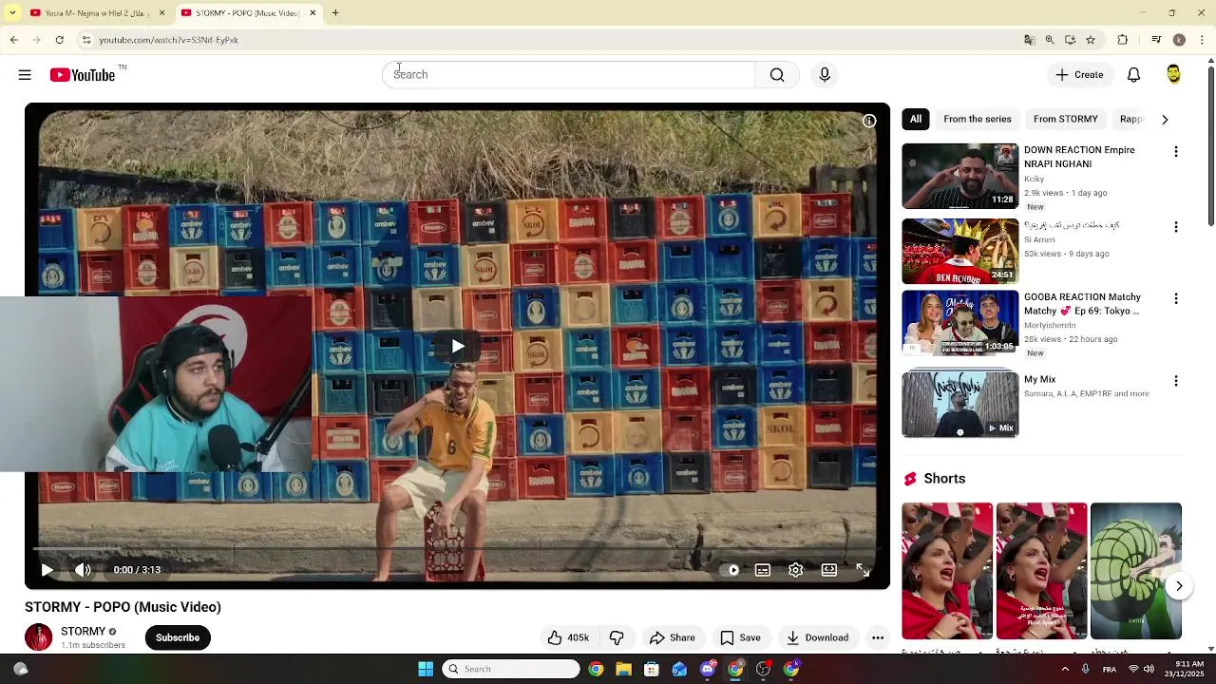Open the Windows Start menu
The height and width of the screenshot is (684, 1216).
[x=426, y=669]
